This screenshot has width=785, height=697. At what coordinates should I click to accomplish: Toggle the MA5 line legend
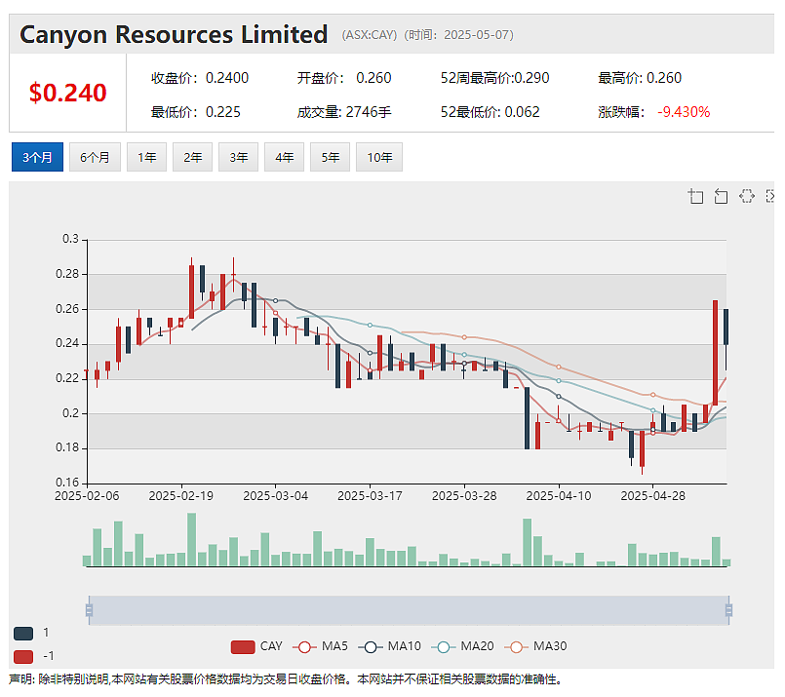click(320, 646)
